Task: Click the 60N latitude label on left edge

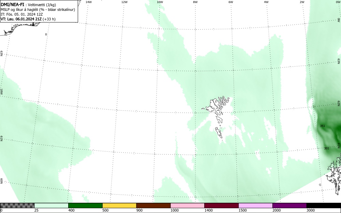Action: tap(1, 181)
